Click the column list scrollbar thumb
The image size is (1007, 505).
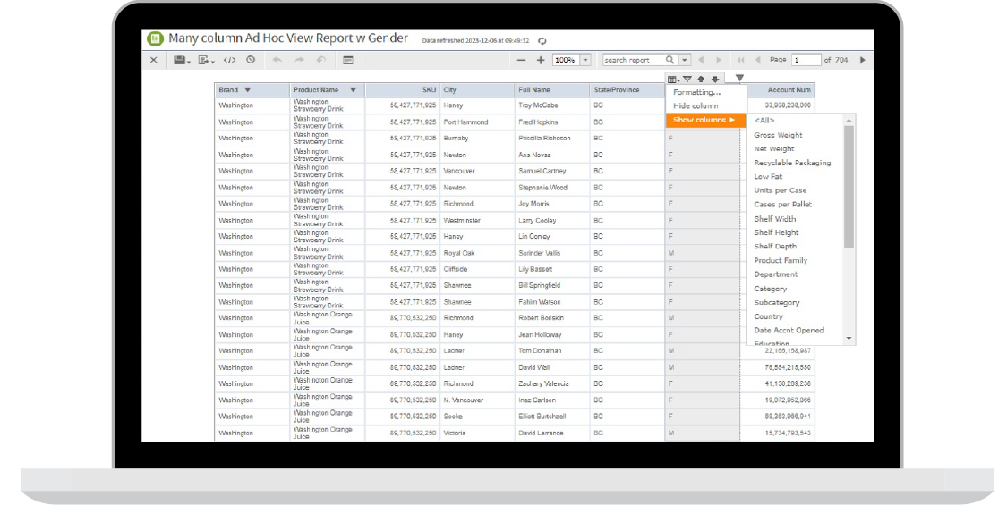[x=849, y=187]
